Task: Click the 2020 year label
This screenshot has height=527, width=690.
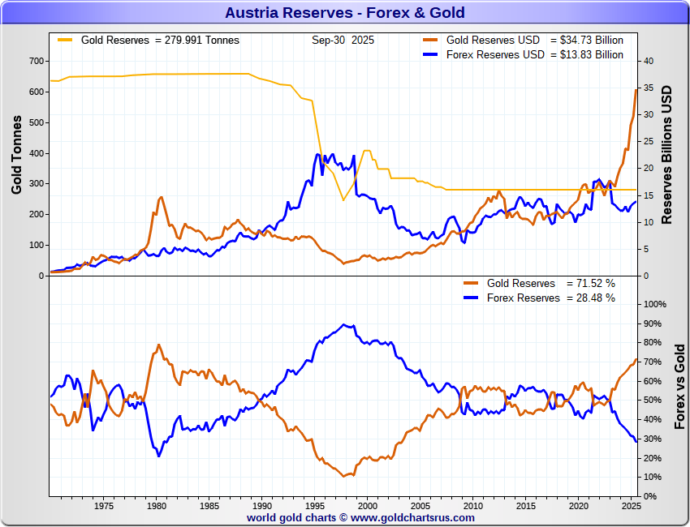Action: point(579,506)
